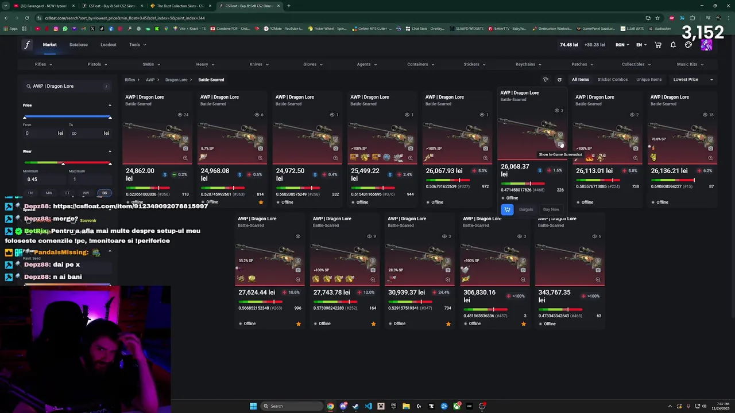Image resolution: width=735 pixels, height=413 pixels.
Task: Click the magnifier on the 343,767.35 lei card
Action: (598, 279)
